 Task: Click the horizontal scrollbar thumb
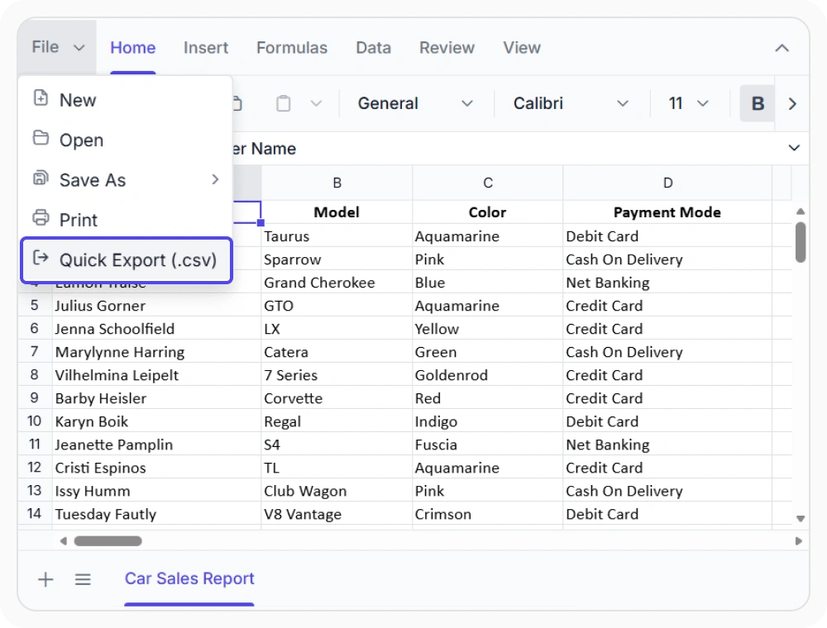coord(108,541)
